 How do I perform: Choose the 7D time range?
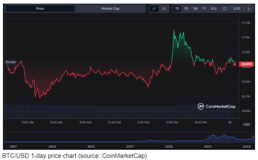point(186,8)
